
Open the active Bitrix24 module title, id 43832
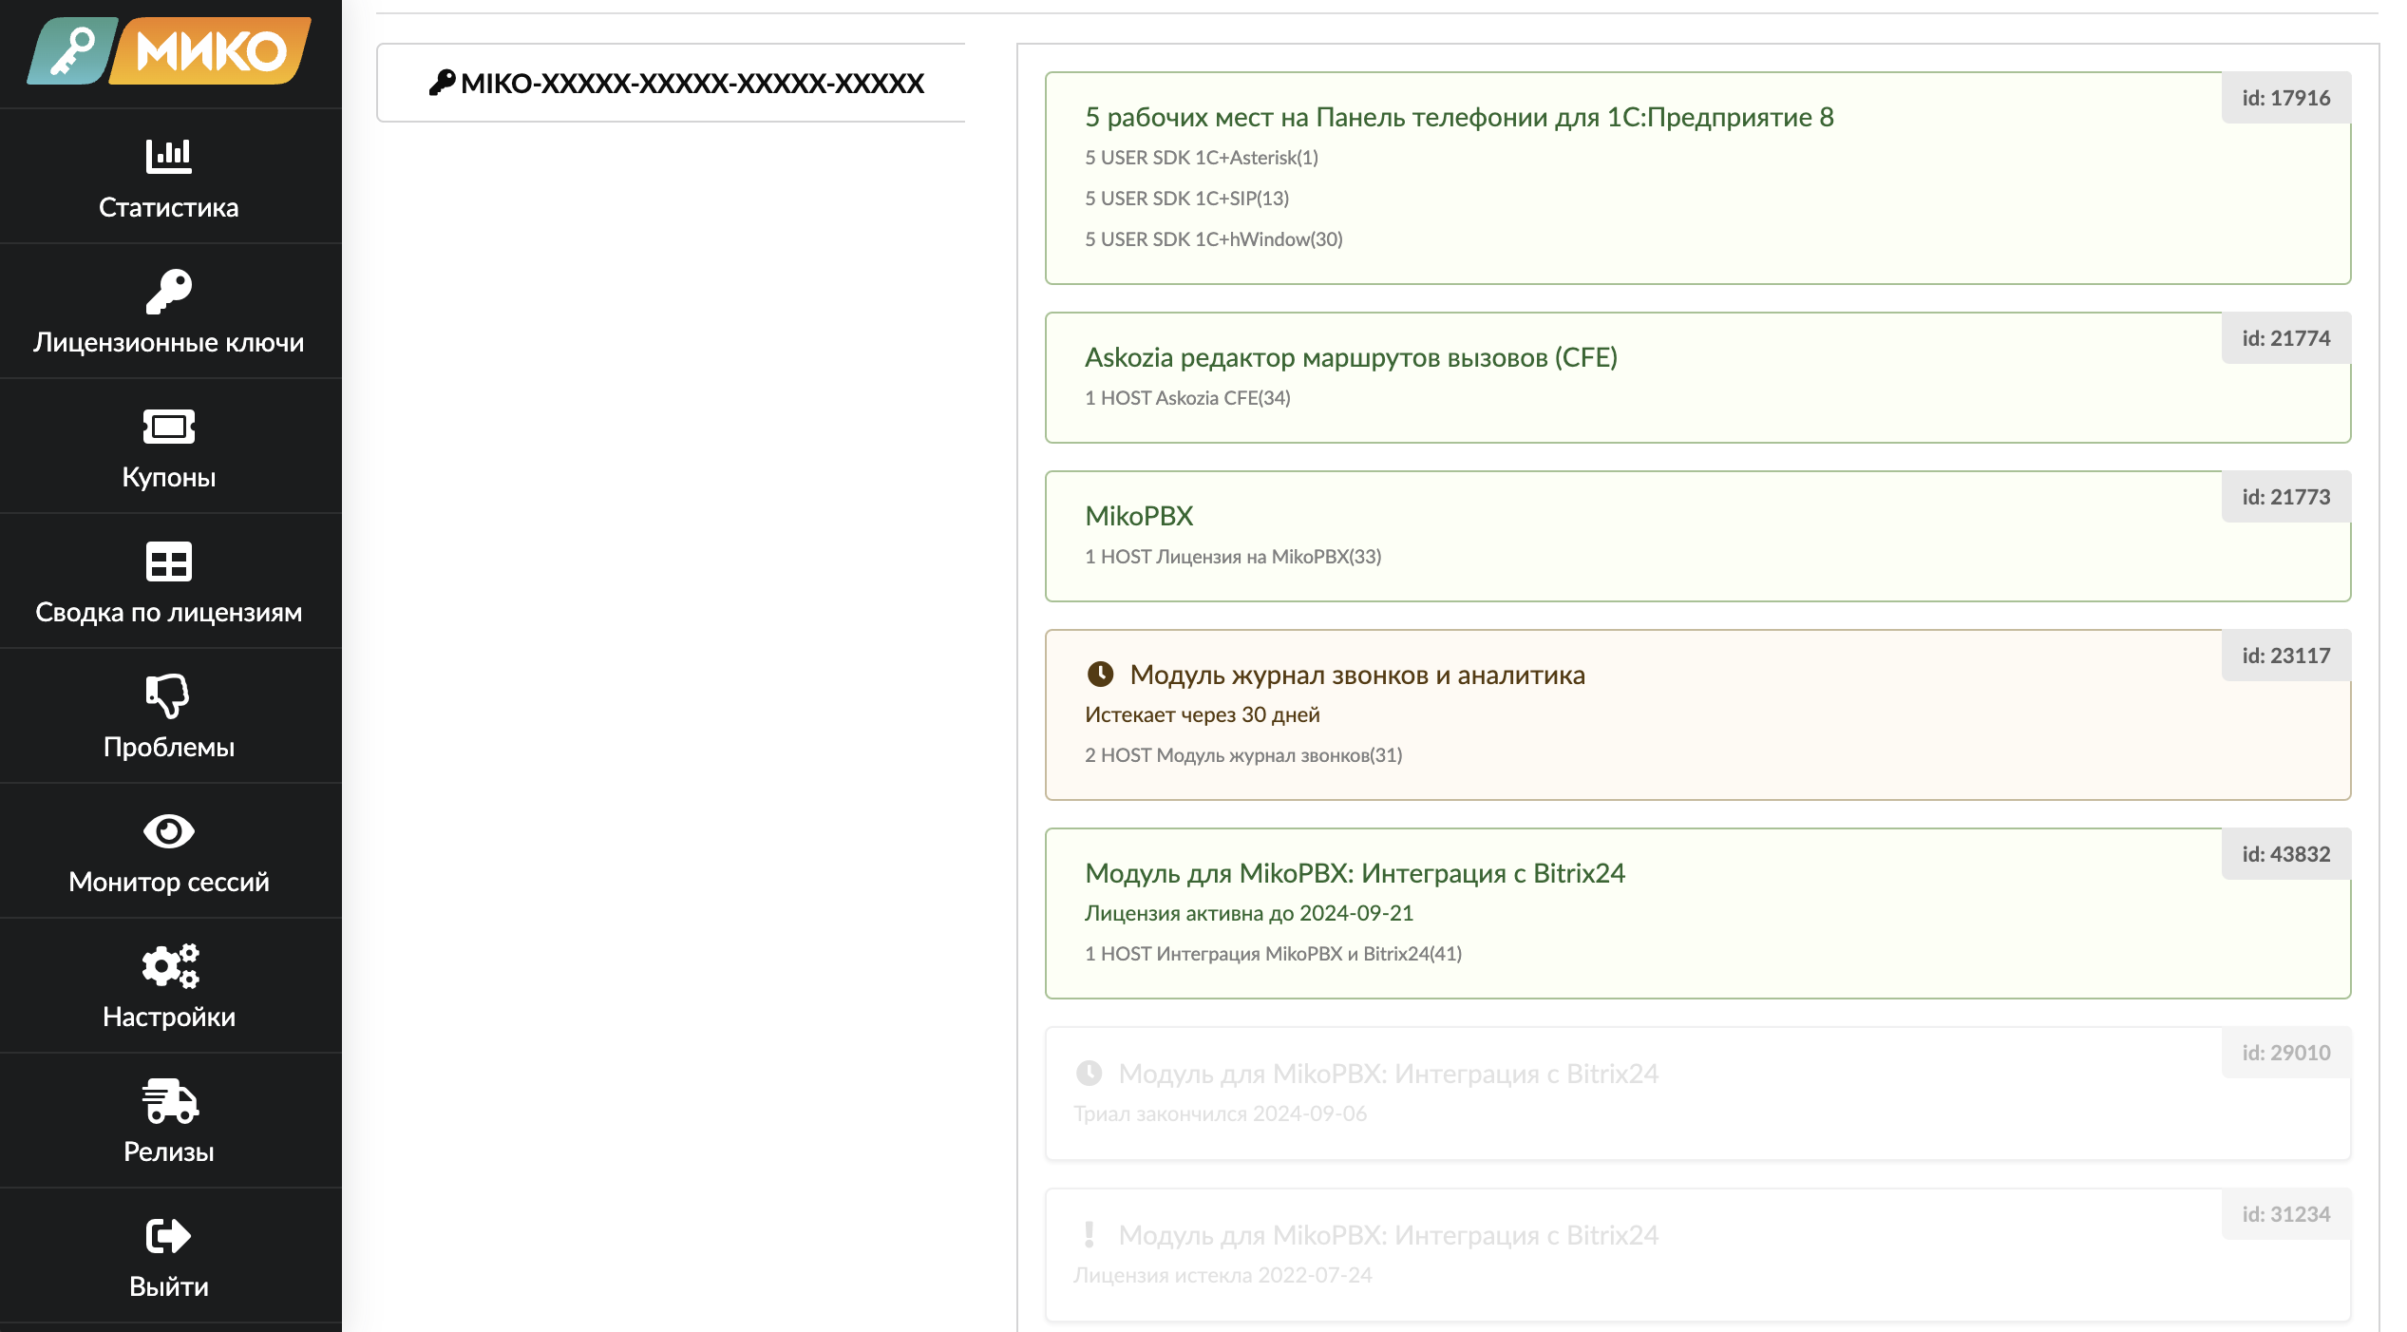(1355, 873)
